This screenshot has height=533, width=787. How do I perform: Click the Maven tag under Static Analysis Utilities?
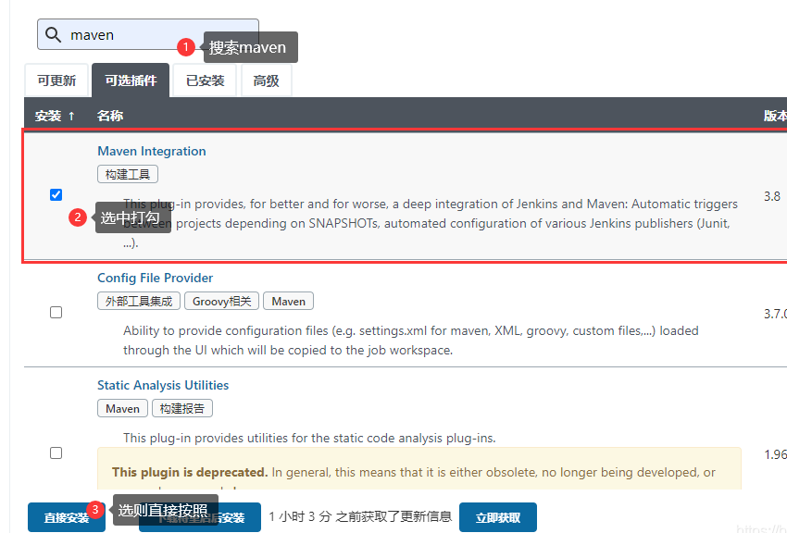[122, 408]
